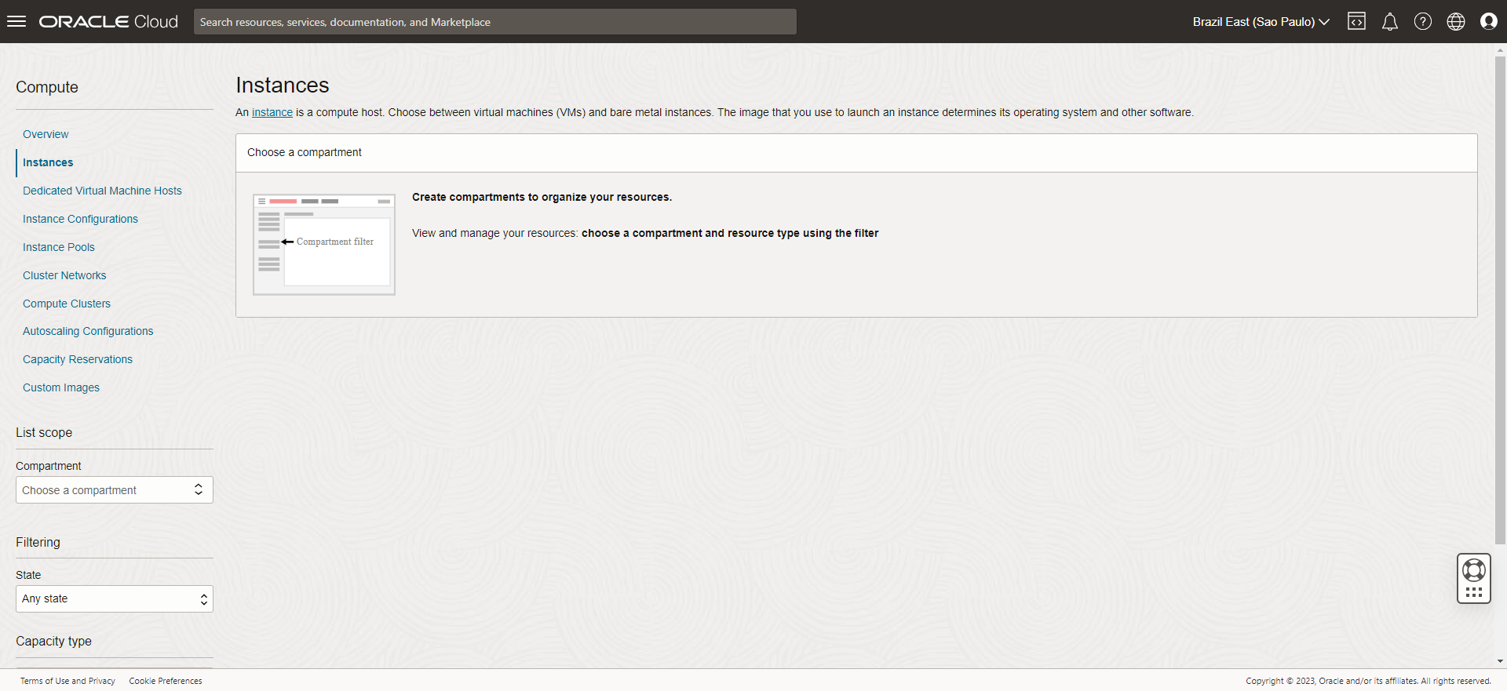Click the Oracle Cloud logo
This screenshot has width=1507, height=691.
pos(109,22)
